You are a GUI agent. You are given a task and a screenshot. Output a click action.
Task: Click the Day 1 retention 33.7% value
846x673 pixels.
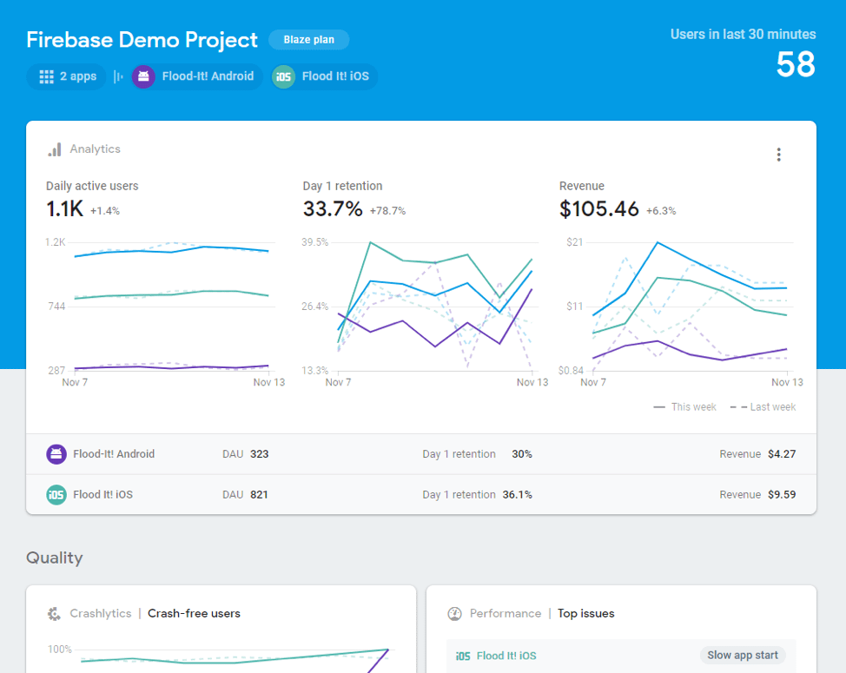click(x=333, y=208)
